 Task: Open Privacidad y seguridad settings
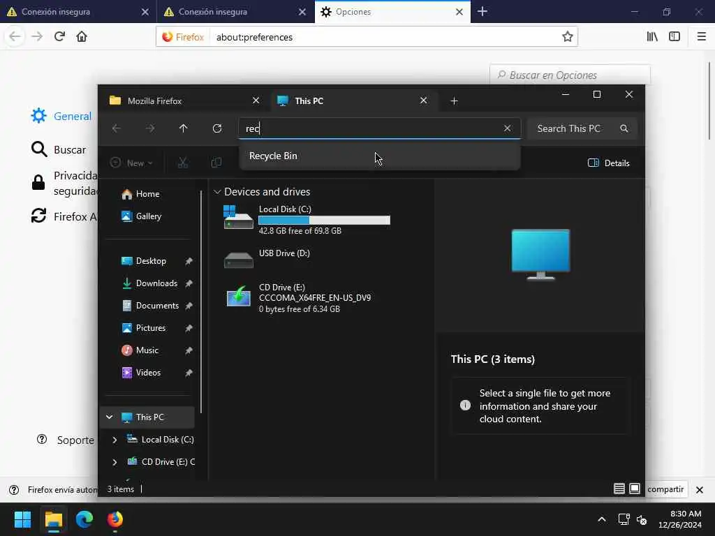pos(64,184)
